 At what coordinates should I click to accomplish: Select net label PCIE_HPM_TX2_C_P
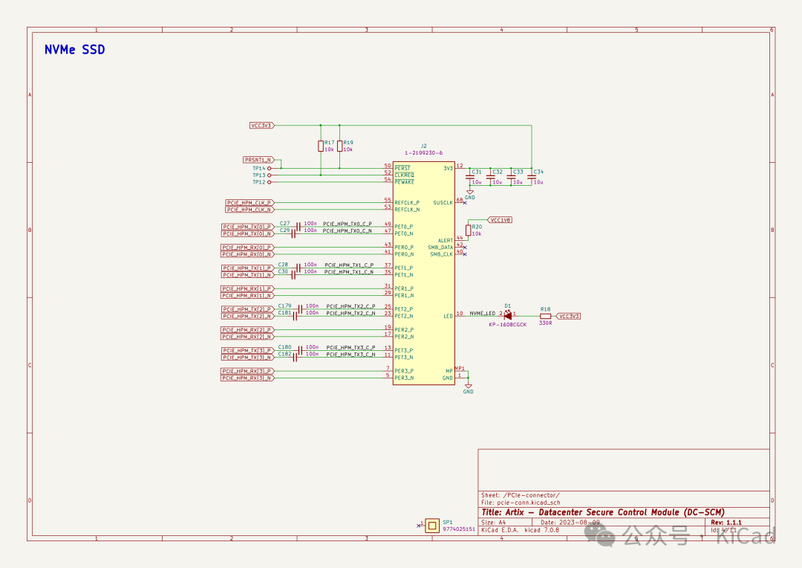[x=351, y=306]
